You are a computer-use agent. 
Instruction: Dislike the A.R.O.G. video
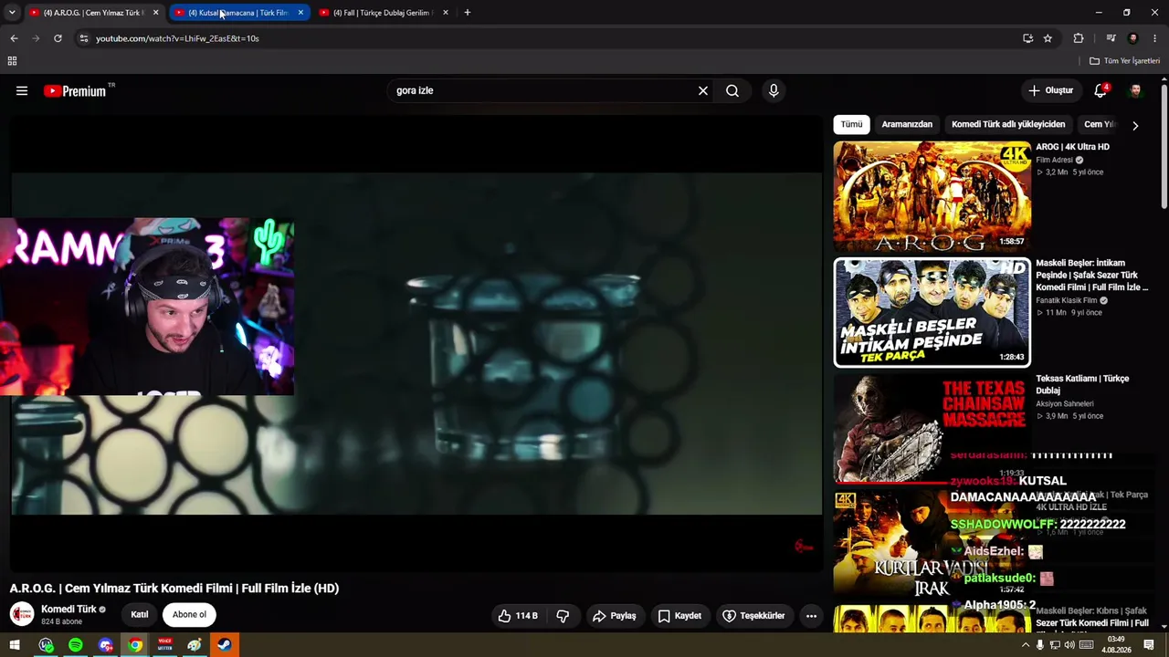(x=563, y=616)
